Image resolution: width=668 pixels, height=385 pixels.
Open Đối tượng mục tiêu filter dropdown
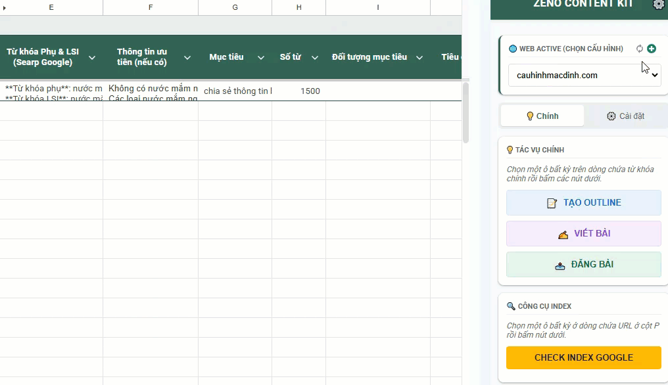(419, 58)
